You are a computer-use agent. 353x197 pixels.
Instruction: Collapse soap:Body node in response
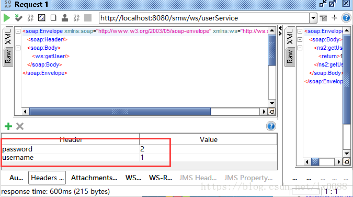[x=300, y=39]
